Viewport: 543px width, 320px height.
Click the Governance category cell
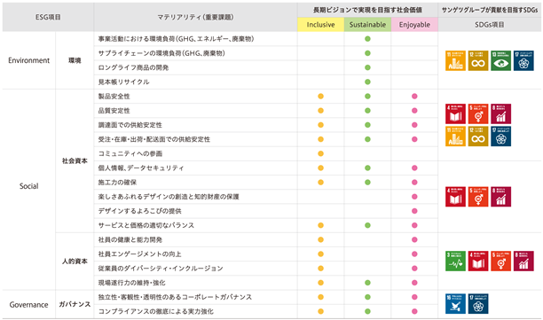pyautogui.click(x=29, y=304)
